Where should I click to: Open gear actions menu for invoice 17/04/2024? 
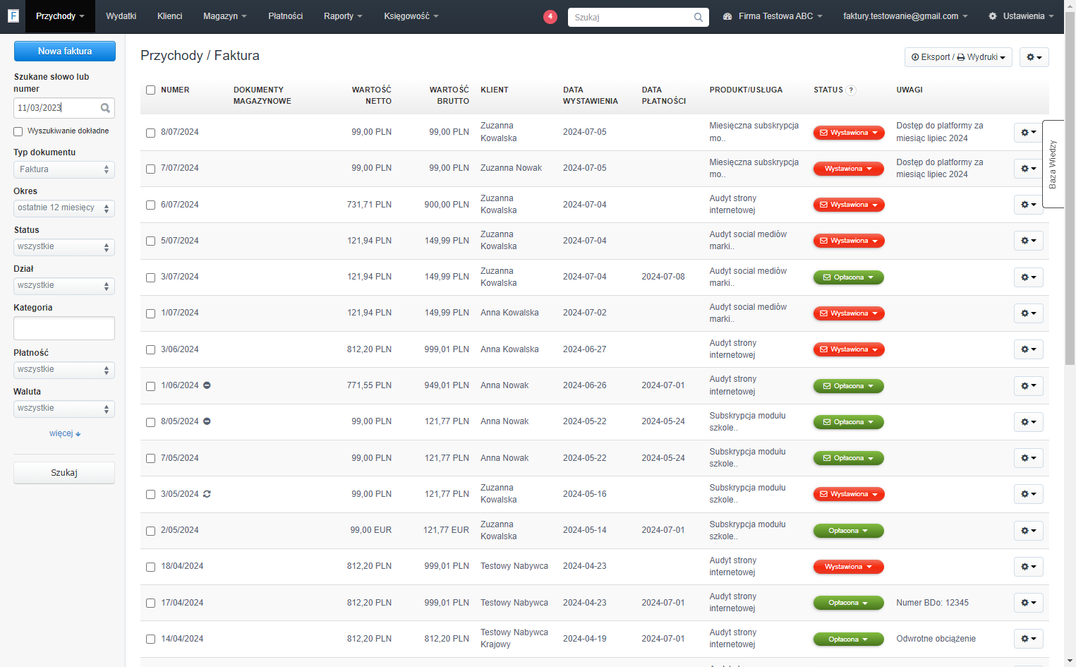click(1028, 603)
